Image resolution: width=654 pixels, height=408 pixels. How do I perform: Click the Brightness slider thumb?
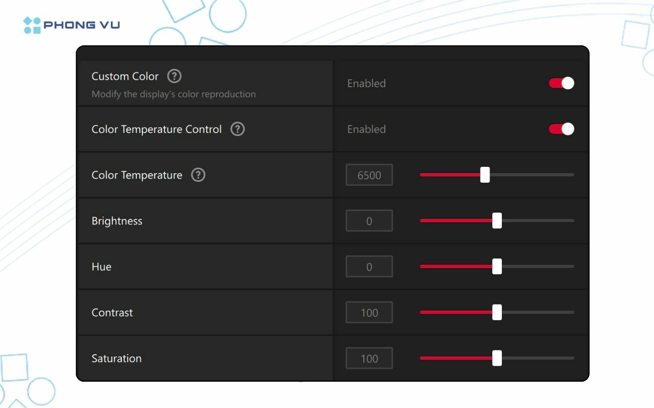pos(497,220)
